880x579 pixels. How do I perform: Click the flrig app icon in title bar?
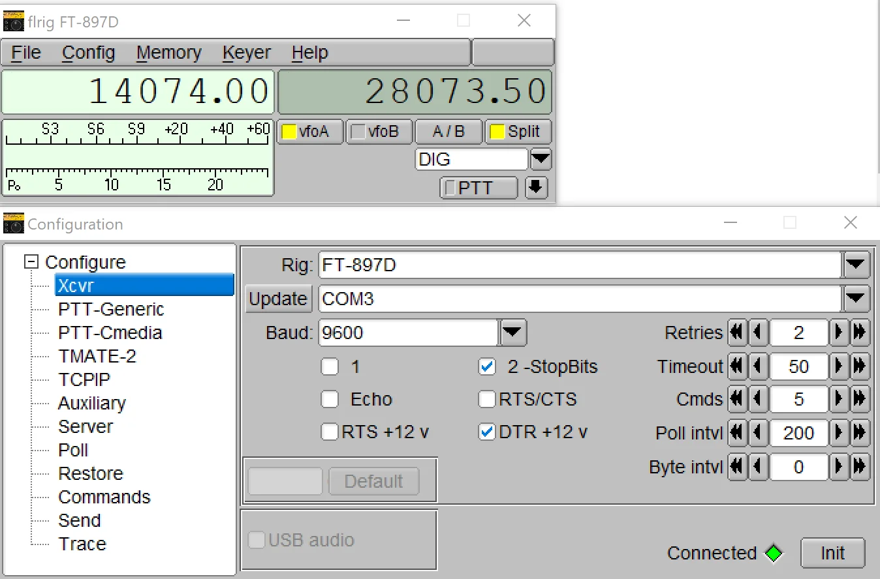(x=14, y=22)
